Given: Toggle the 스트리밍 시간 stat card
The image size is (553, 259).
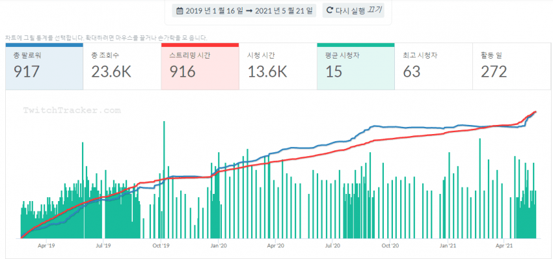Looking at the screenshot, I should tap(200, 66).
